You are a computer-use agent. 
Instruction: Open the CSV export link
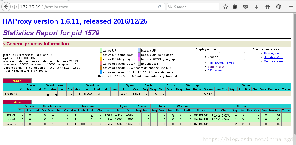pyautogui.click(x=215, y=71)
